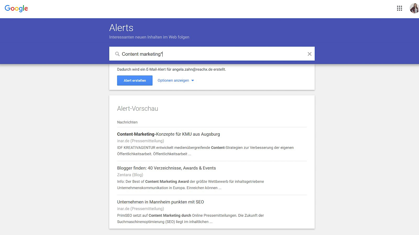
Task: Click the Nachrichten section label
Action: point(127,122)
